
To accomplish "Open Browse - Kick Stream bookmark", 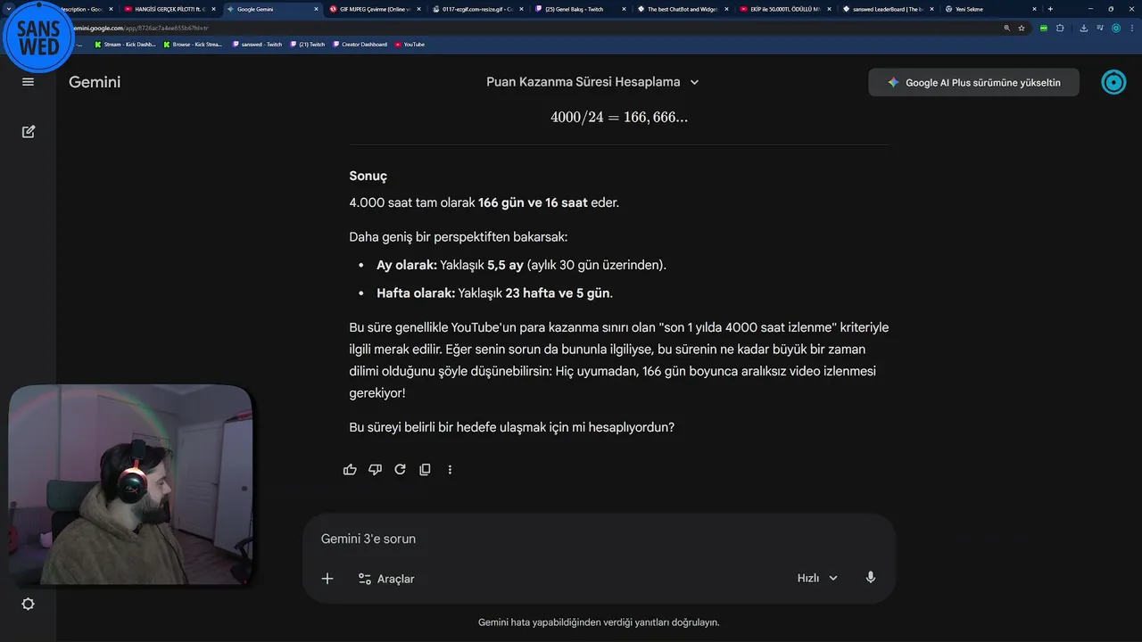I will point(193,44).
